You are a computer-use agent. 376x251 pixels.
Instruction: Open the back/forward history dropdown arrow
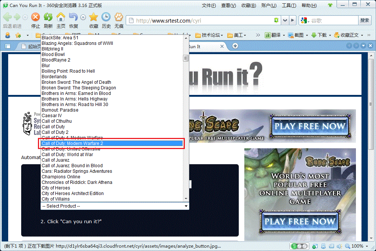tap(25, 17)
